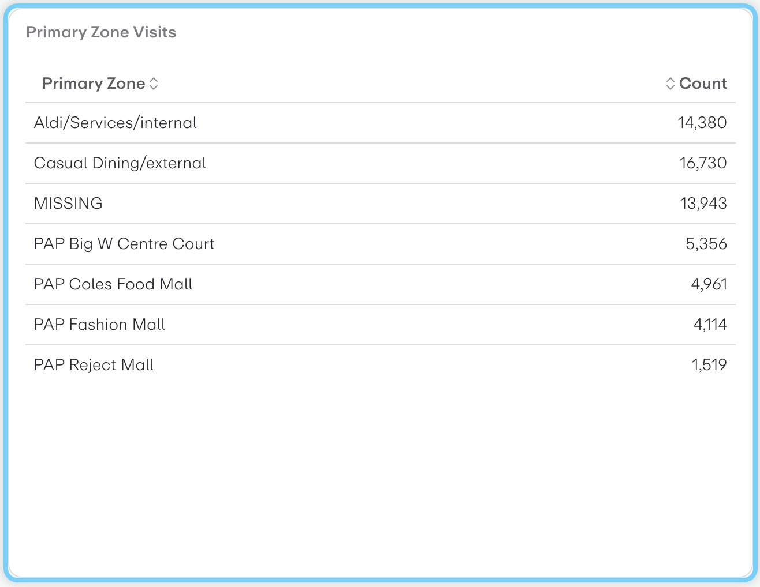
Task: Click the Primary Zone column header text
Action: pyautogui.click(x=94, y=84)
